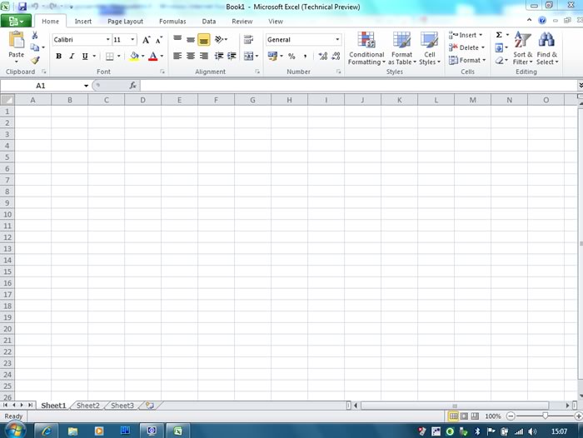Click the Increase Font Size icon
Screen dimensions: 583x438
pos(147,40)
